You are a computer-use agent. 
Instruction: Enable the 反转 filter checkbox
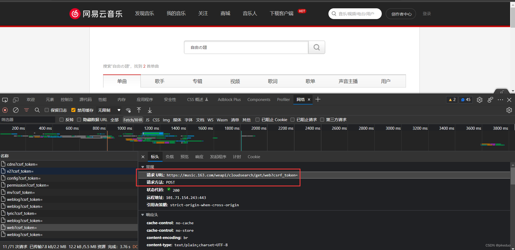pos(61,120)
